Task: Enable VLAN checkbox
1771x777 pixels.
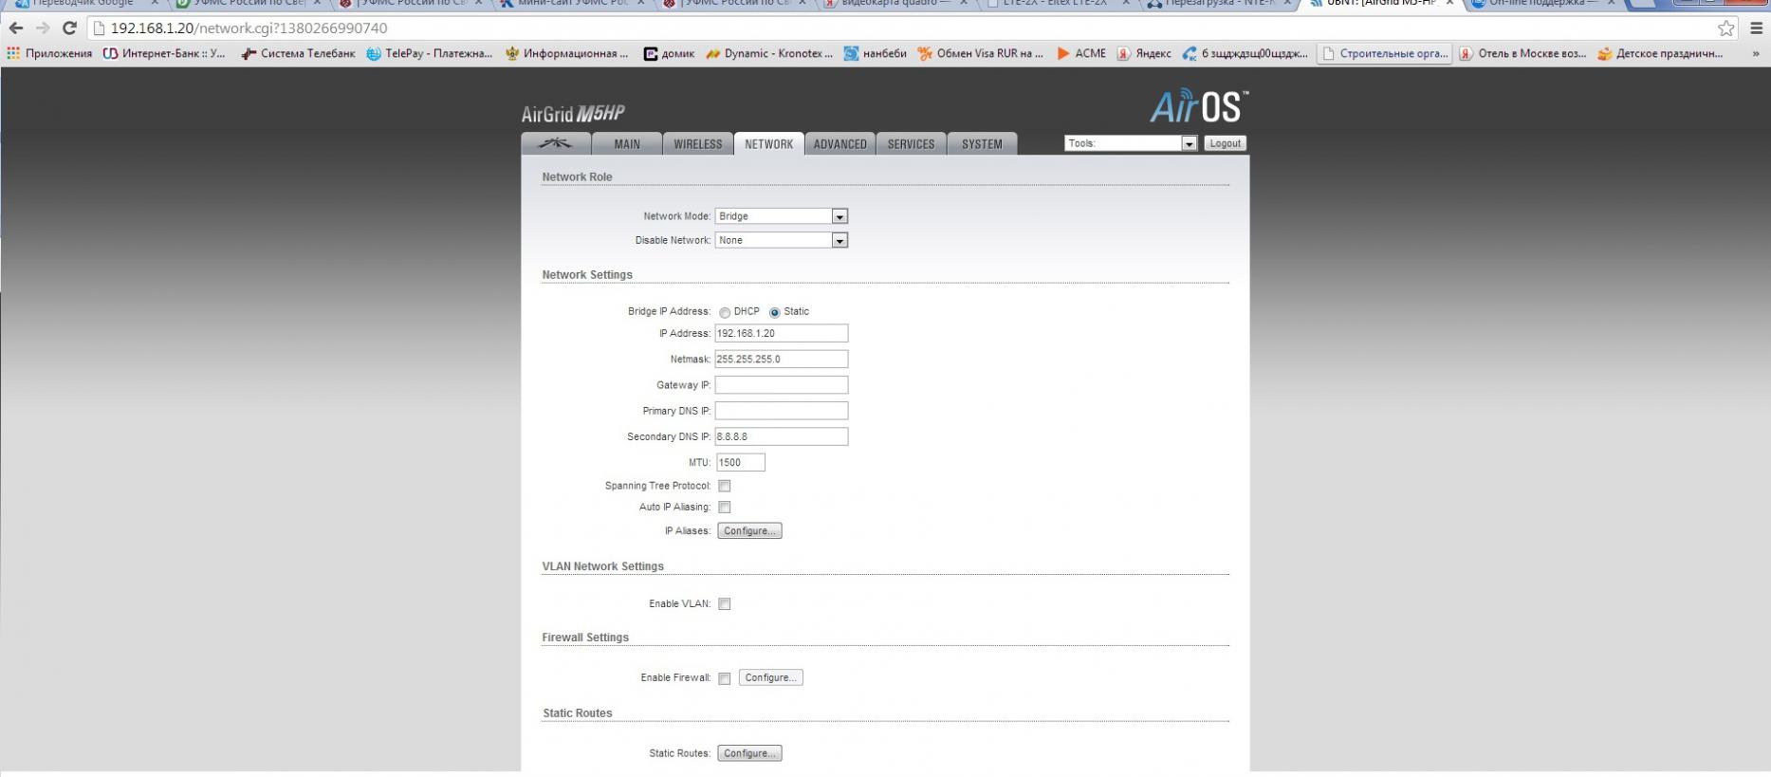Action: tap(725, 604)
